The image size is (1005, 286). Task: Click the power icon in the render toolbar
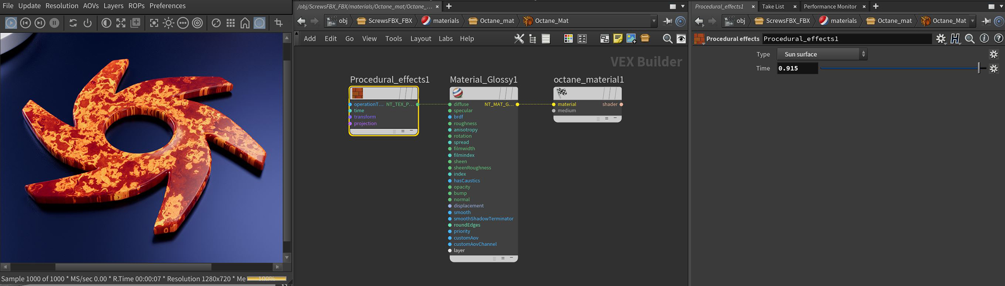(87, 23)
